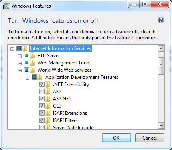Select the Internet Information Services label
Viewport: 172px width, 150px height.
[61, 48]
